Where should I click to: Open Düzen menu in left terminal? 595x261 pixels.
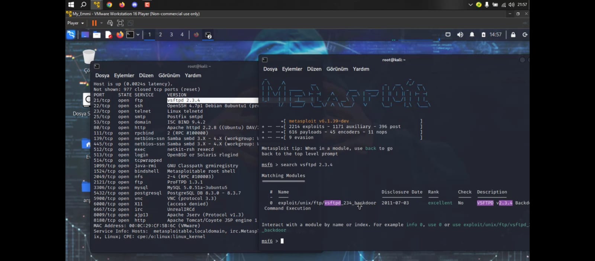(x=146, y=75)
